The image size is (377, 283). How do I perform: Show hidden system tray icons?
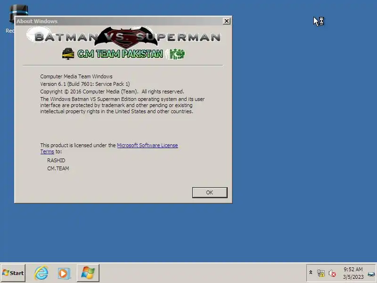tap(311, 273)
